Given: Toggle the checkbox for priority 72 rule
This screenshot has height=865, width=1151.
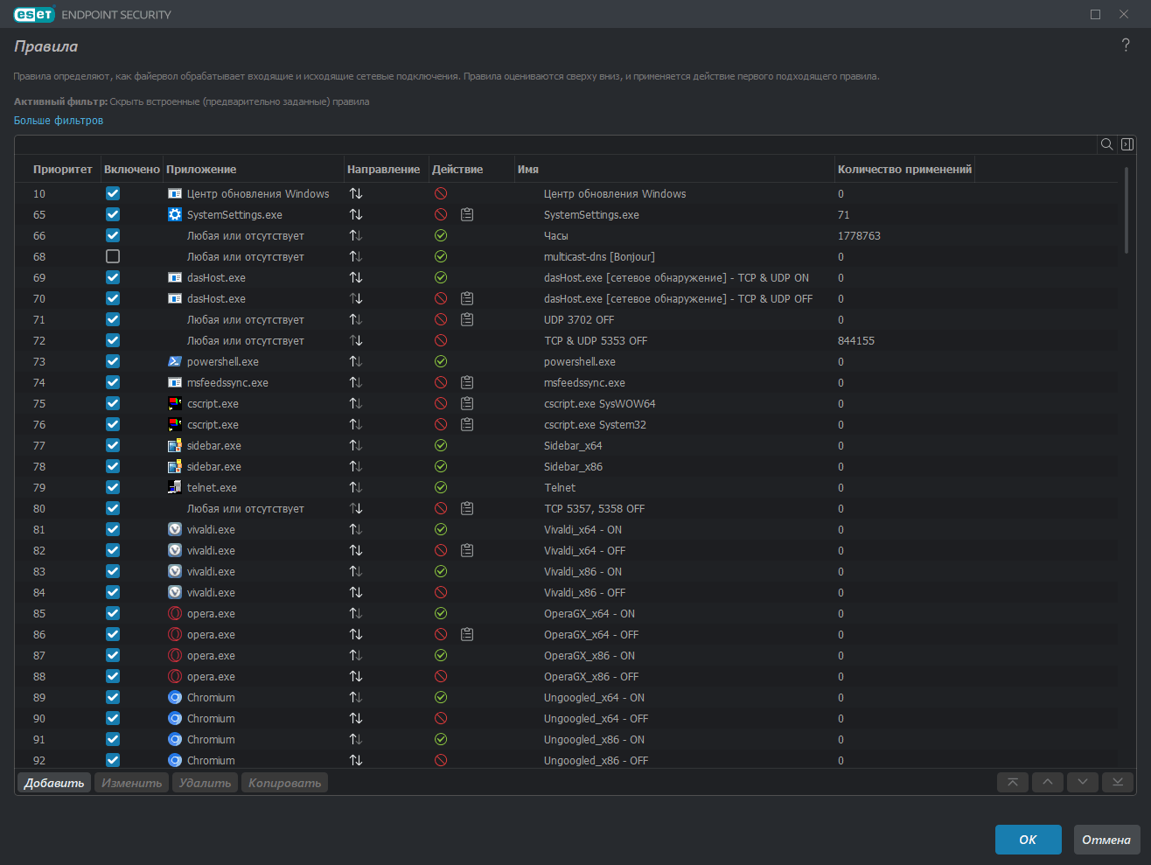Looking at the screenshot, I should click(x=113, y=340).
